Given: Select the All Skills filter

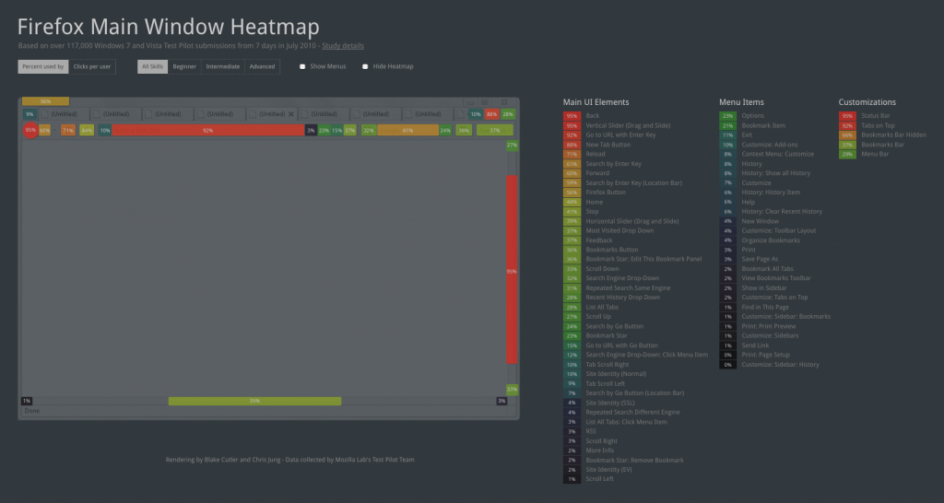Looking at the screenshot, I should [x=152, y=66].
